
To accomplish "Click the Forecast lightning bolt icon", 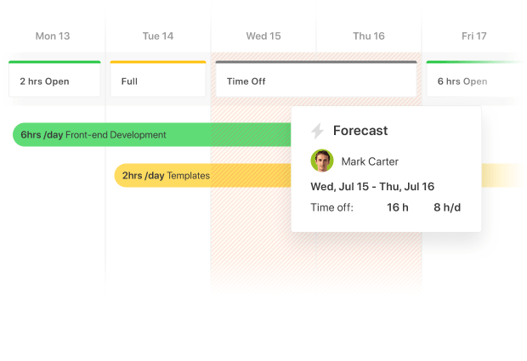I will coord(317,131).
